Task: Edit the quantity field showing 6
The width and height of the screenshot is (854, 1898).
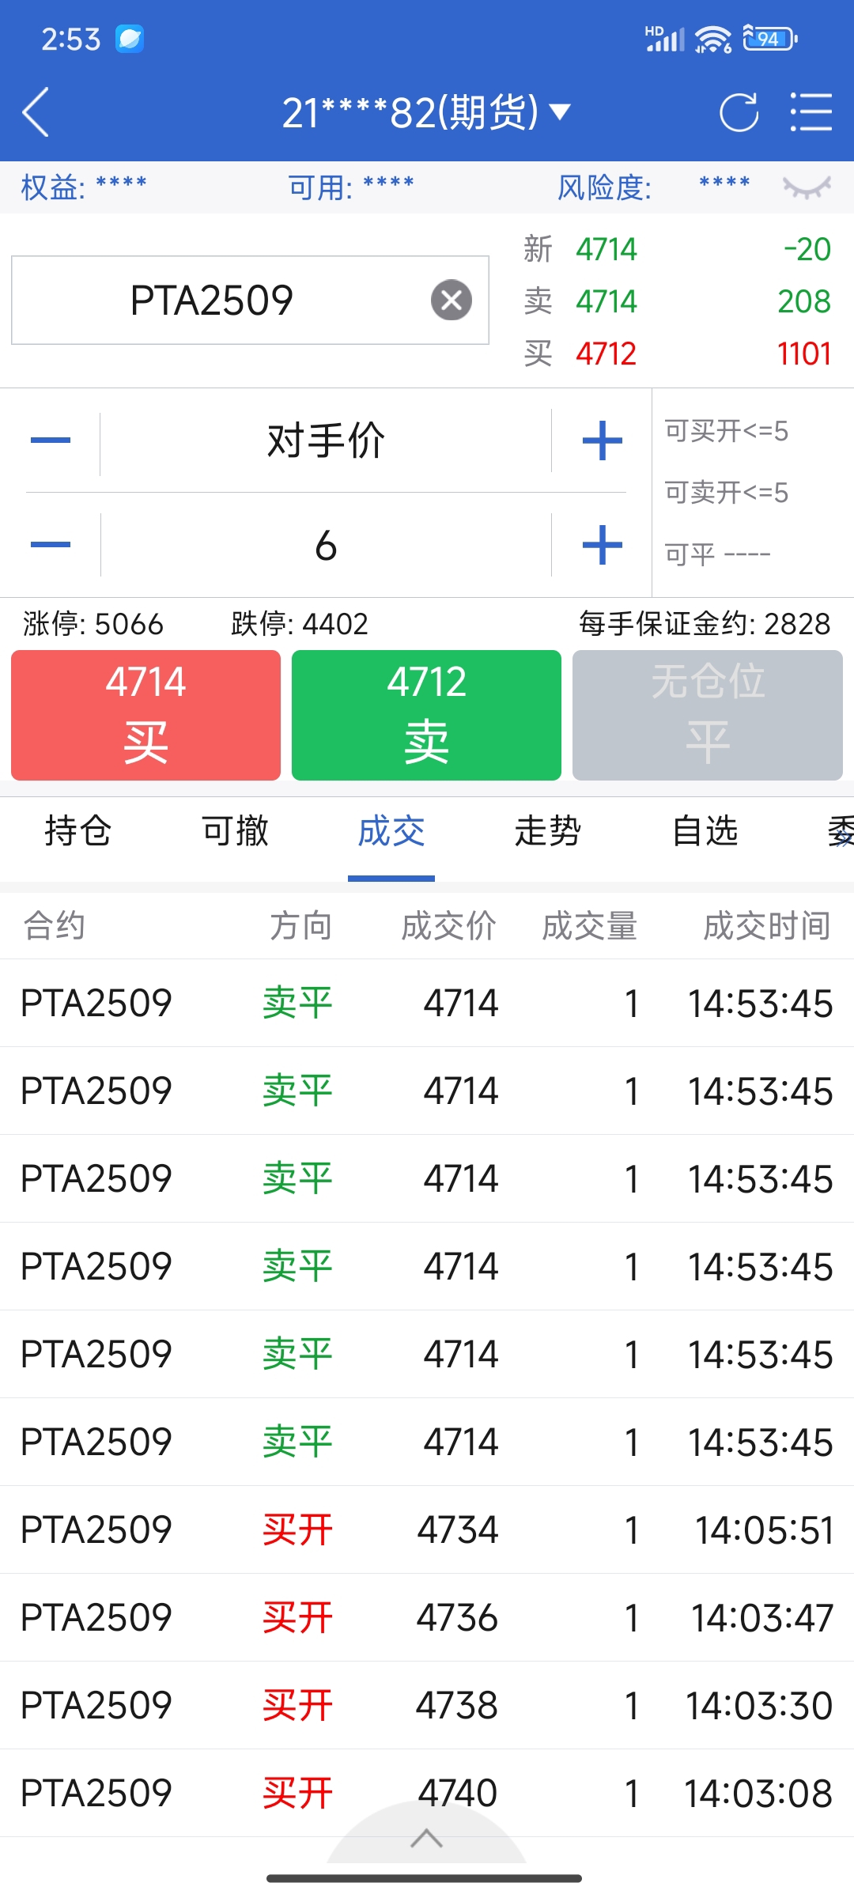Action: click(326, 545)
